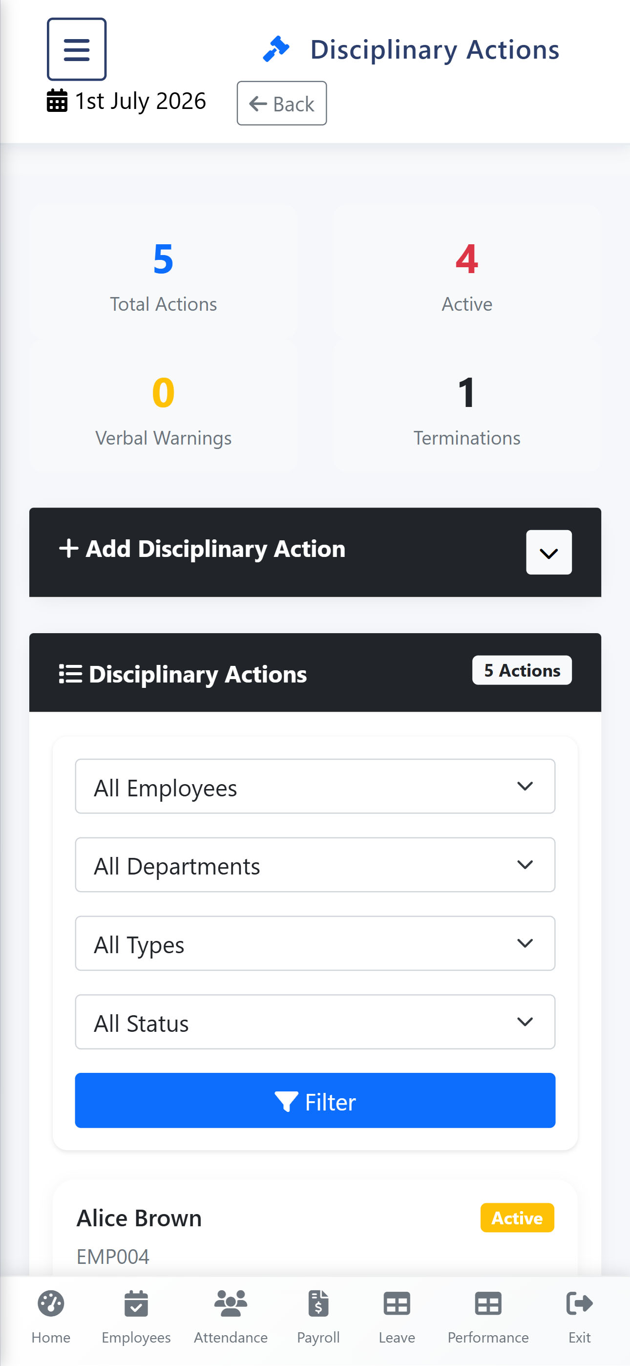
Task: Click the list icon beside Disciplinary Actions
Action: [x=70, y=674]
